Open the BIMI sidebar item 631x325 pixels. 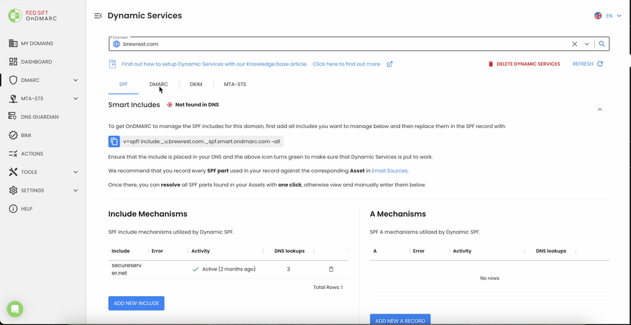(x=26, y=135)
